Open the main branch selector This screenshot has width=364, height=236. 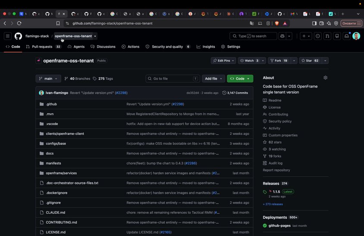[x=48, y=78]
